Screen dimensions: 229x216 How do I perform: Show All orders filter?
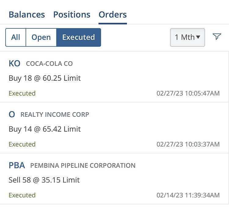tap(16, 37)
